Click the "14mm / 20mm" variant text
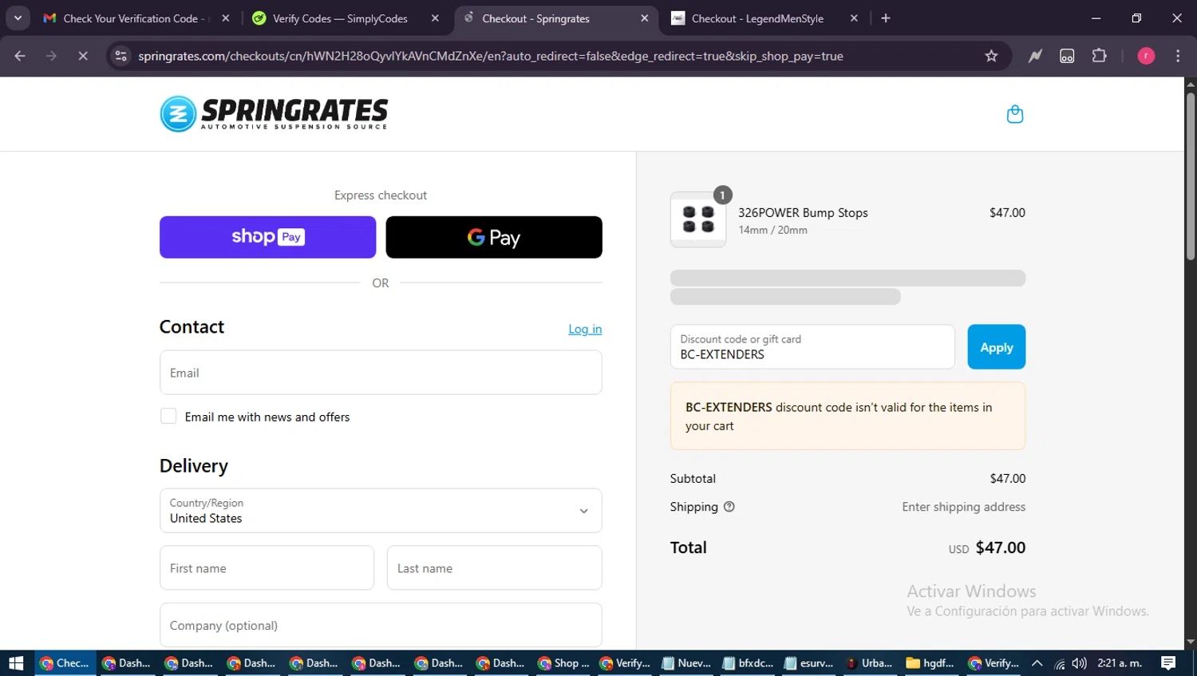 [x=772, y=230]
